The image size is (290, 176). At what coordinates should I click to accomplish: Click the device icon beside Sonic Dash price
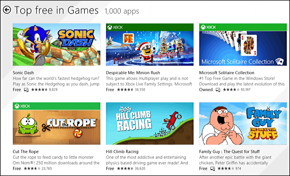(x=26, y=90)
